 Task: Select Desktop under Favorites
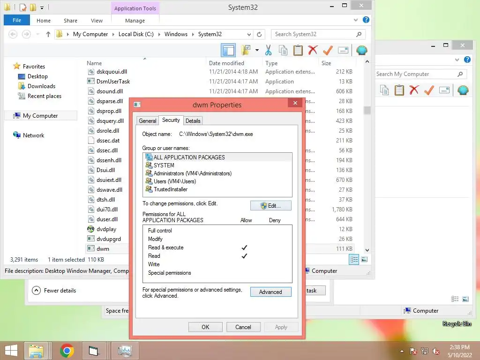(37, 76)
